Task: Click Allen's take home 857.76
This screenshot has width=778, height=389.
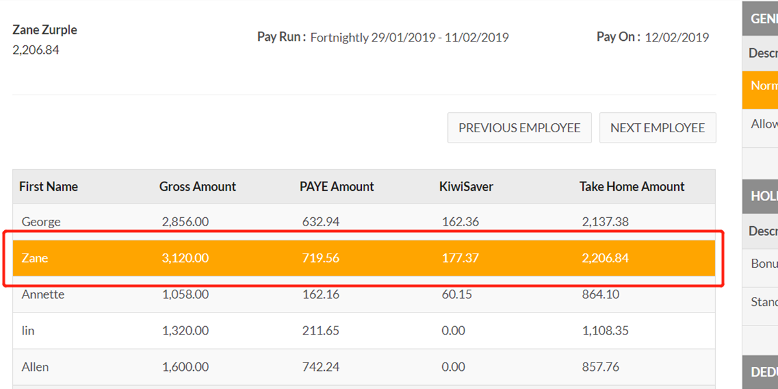Action: click(601, 367)
